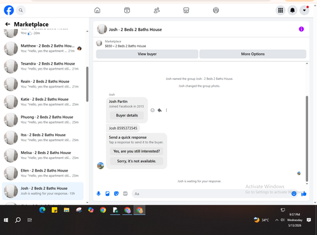Open Katie - 2 Beds 2 Baths House chat

(x=42, y=102)
